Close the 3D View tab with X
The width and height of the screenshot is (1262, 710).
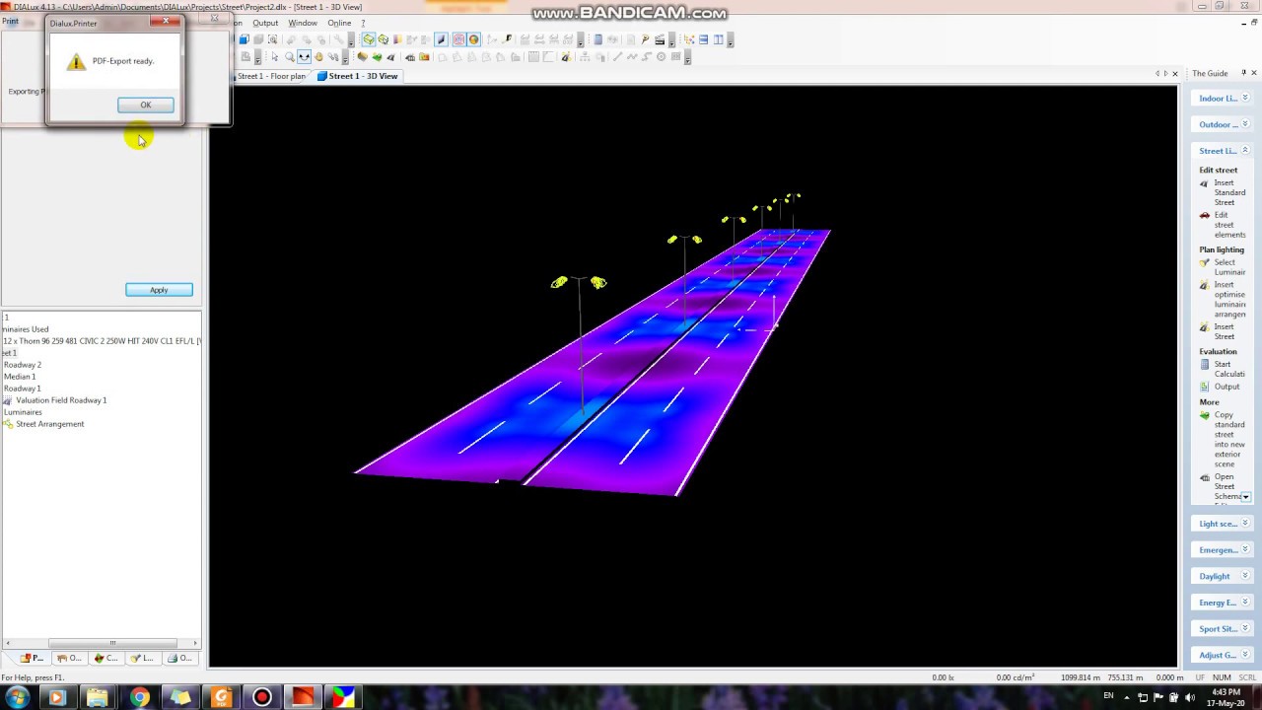point(1175,74)
